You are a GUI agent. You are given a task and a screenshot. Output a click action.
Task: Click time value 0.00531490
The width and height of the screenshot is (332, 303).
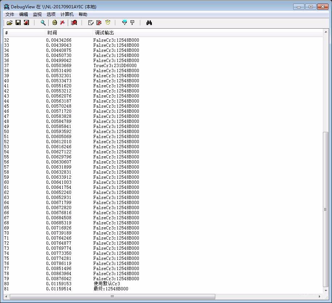59,71
